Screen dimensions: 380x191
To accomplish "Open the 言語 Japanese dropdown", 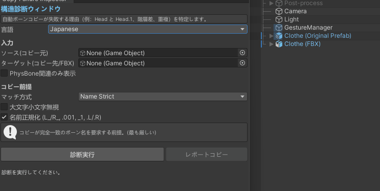I will [x=148, y=29].
